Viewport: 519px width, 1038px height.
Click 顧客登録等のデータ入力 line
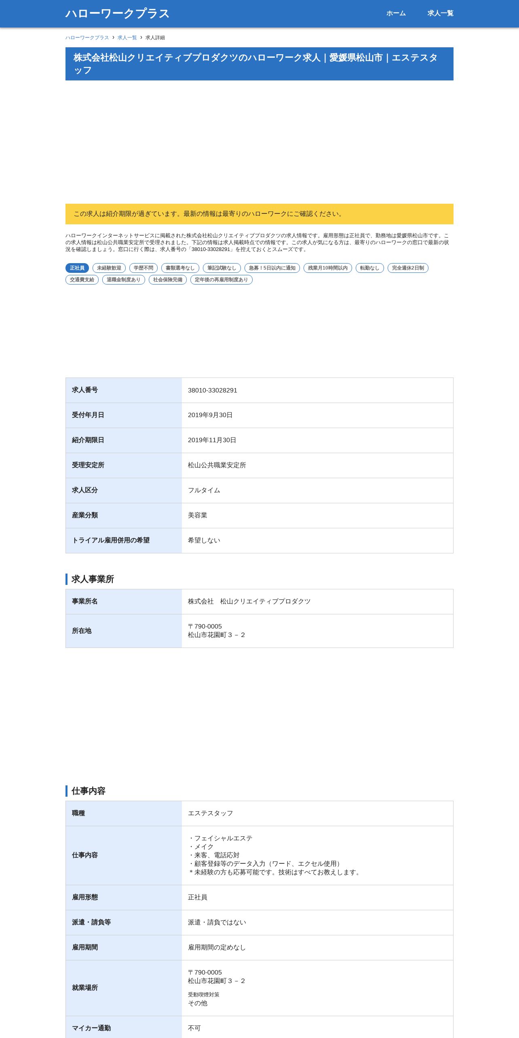pyautogui.click(x=266, y=864)
